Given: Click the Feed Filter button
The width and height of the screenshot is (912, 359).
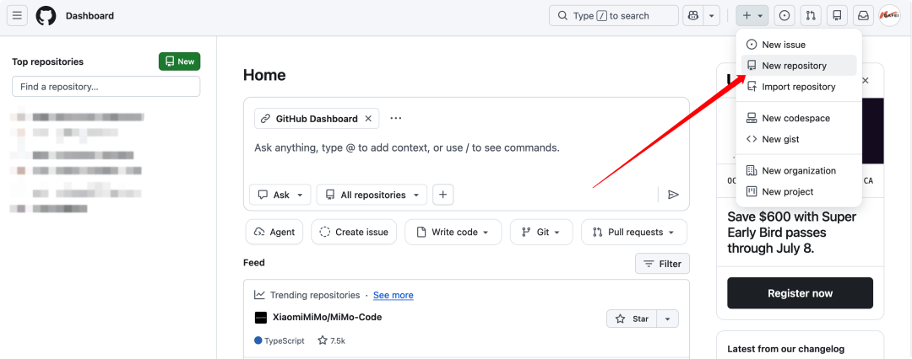Looking at the screenshot, I should (x=663, y=264).
